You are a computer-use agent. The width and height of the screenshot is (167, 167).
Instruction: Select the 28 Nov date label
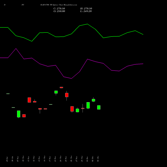pyautogui.click(x=82, y=159)
